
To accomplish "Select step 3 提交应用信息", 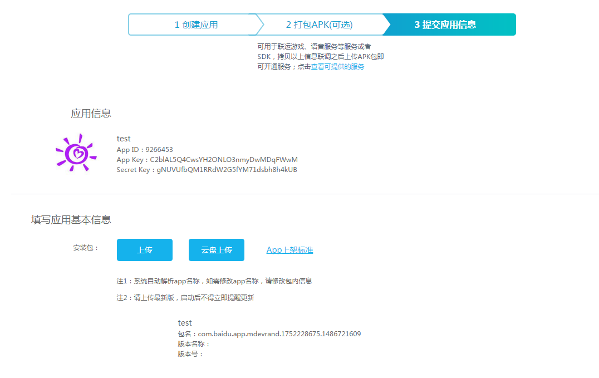I will coord(445,24).
